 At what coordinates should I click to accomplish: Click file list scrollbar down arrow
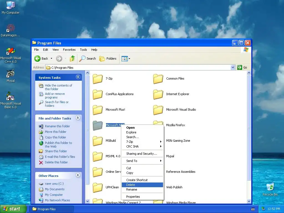(x=249, y=201)
